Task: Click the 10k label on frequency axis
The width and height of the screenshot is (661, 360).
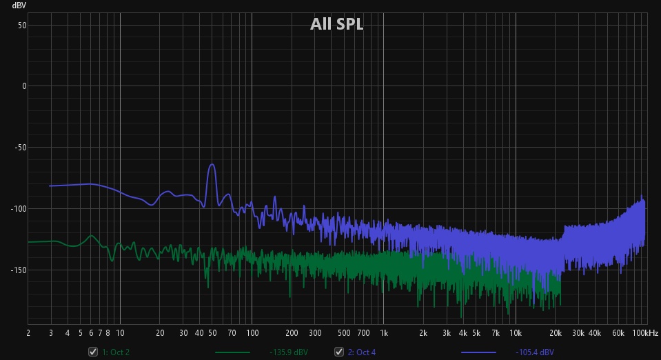Action: 516,333
